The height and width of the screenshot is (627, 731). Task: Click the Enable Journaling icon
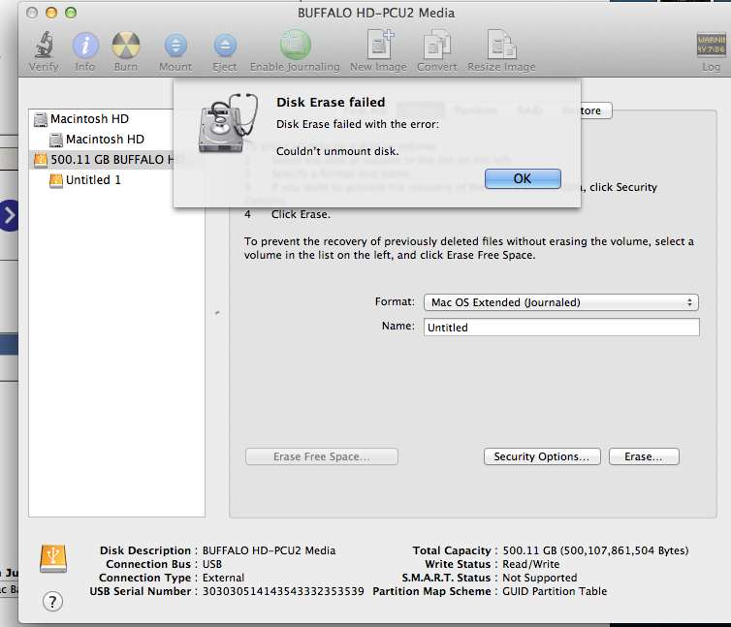point(295,45)
